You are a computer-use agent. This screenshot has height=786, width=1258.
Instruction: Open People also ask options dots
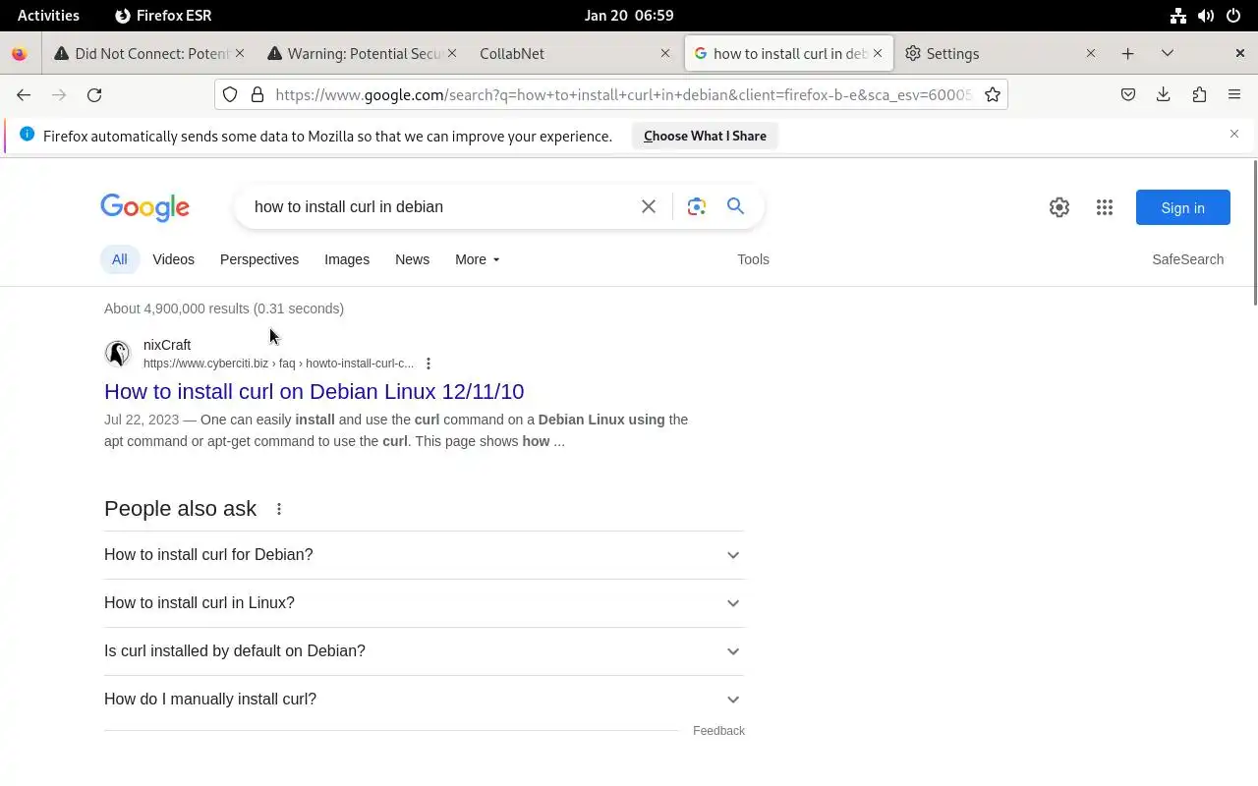279,509
